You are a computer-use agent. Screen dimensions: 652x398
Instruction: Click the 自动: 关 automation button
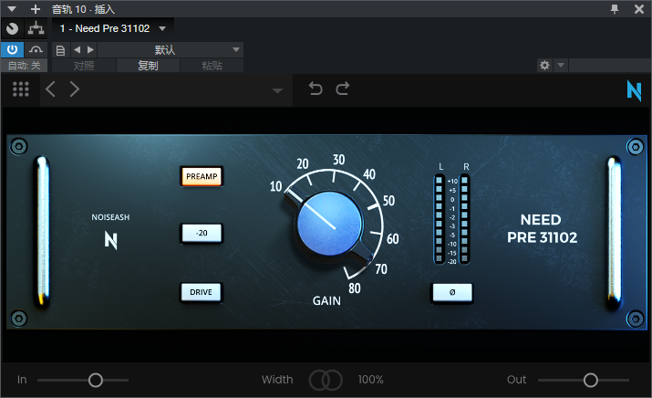pyautogui.click(x=24, y=66)
